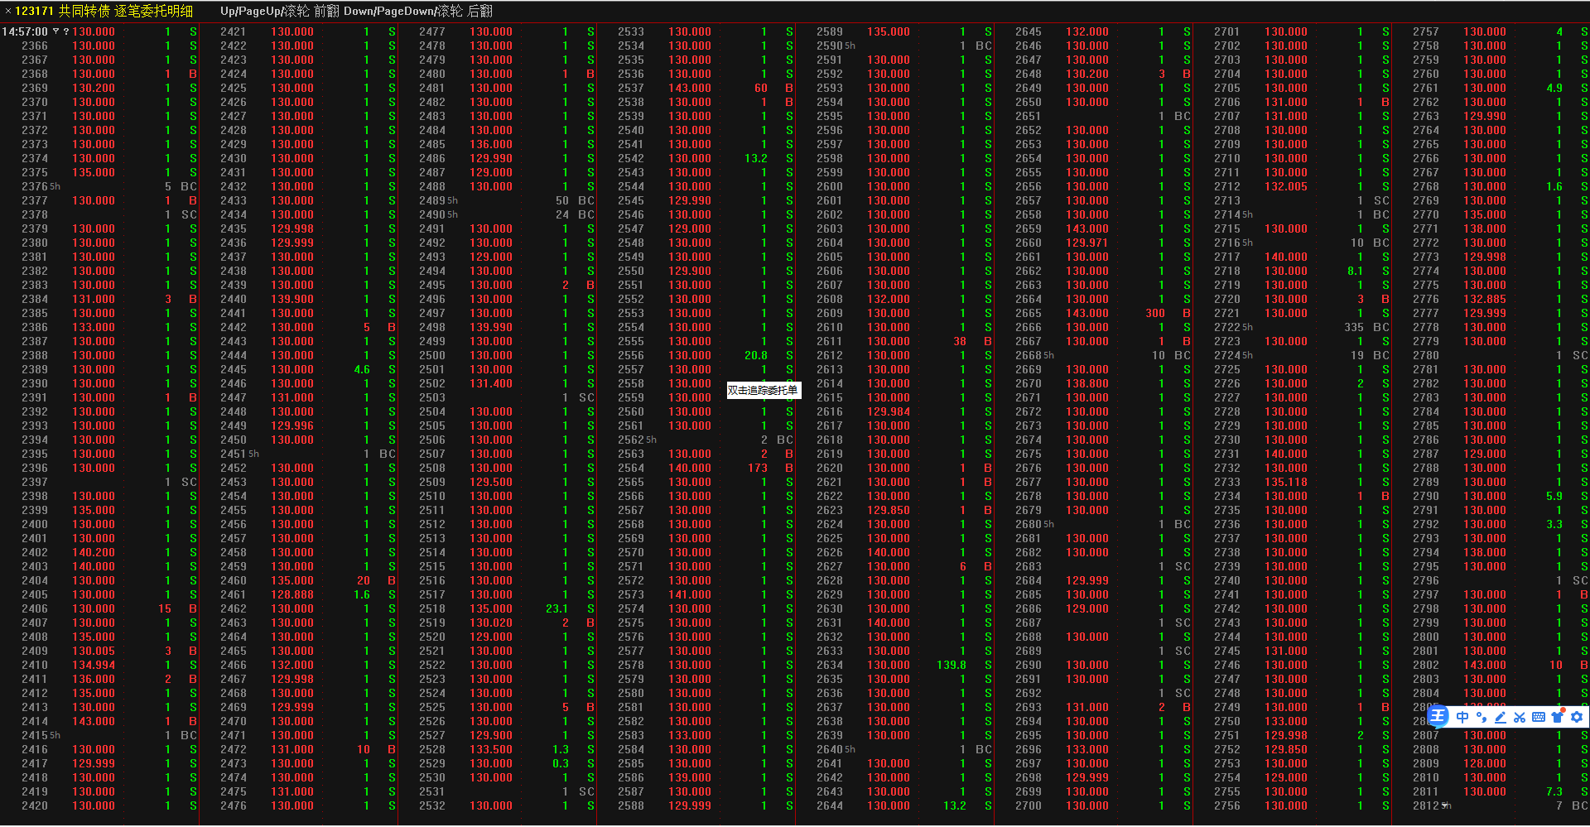Viewport: 1590px width, 827px height.
Task: Open the IME skin shirt icon
Action: [x=1558, y=717]
